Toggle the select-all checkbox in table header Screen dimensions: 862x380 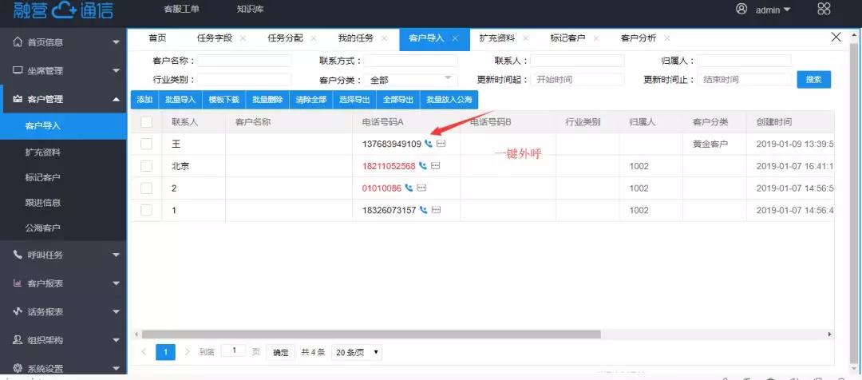point(146,122)
